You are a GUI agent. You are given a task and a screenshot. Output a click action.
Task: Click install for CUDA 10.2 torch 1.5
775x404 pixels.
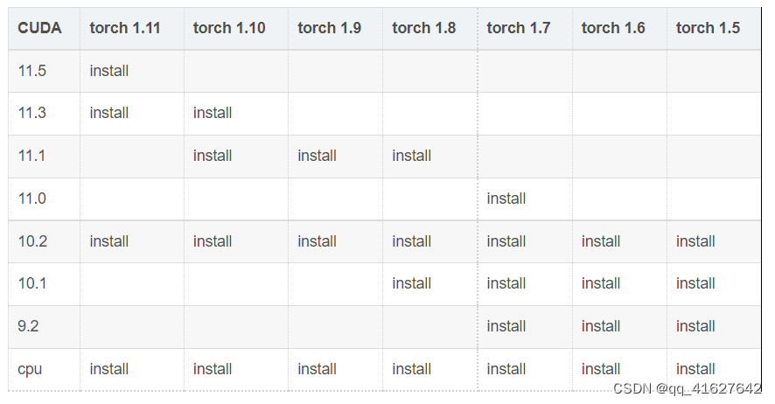click(695, 241)
